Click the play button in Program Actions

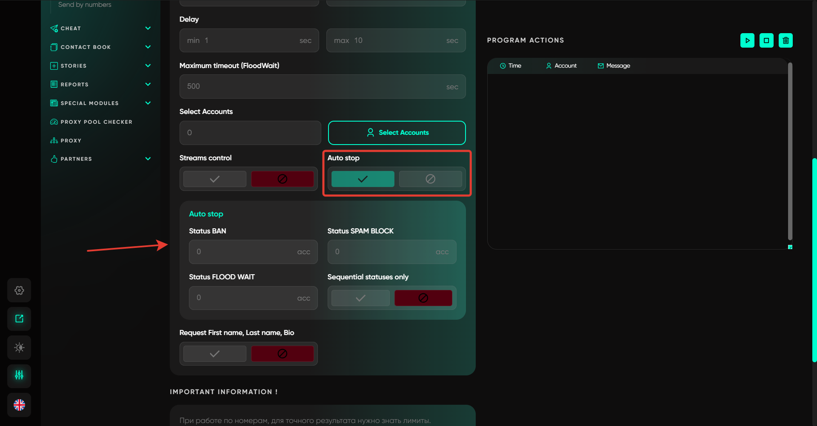point(747,40)
